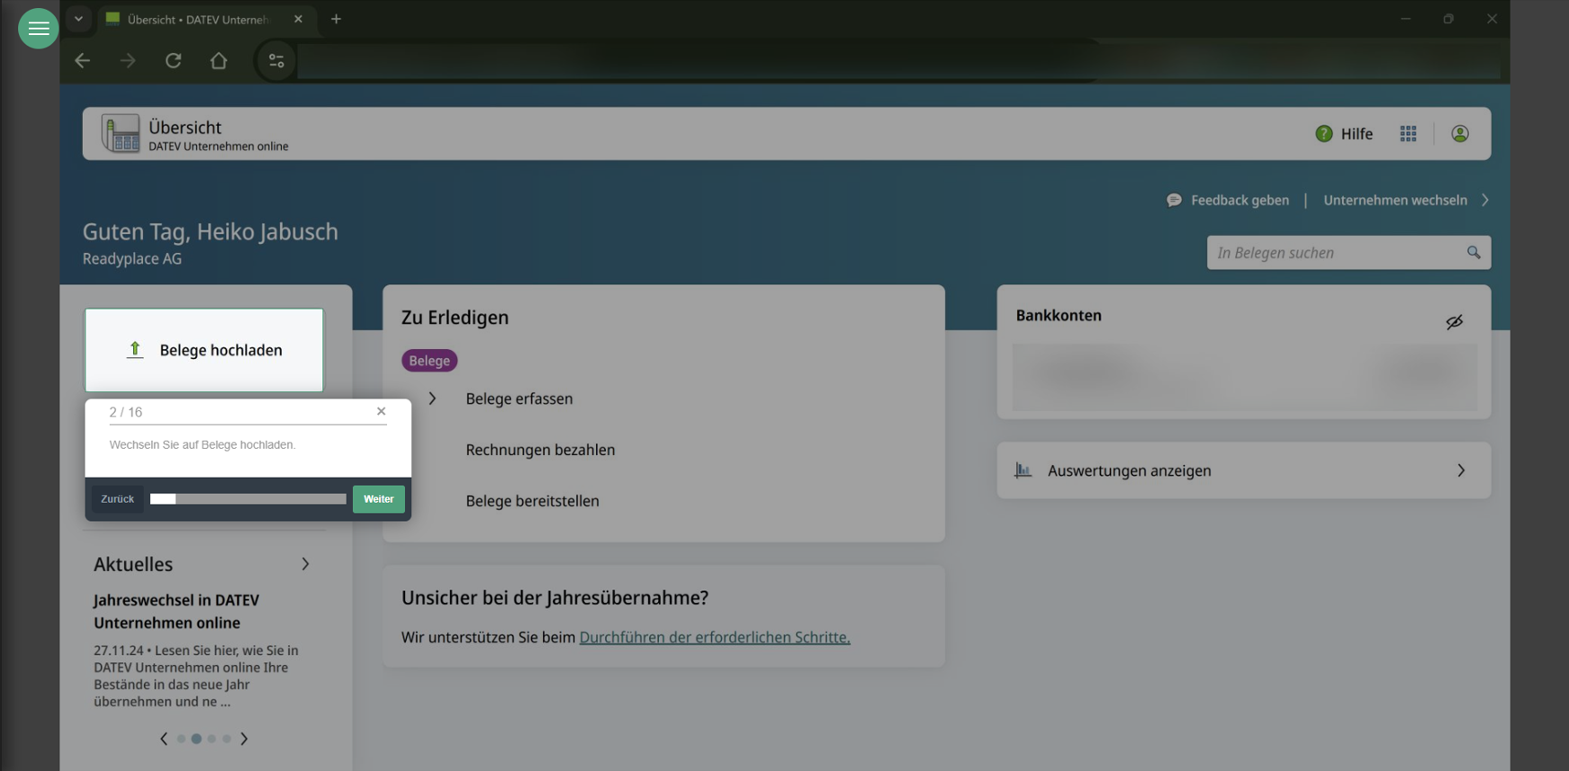Open the browser tab list dropdown
1569x771 pixels.
click(x=78, y=19)
